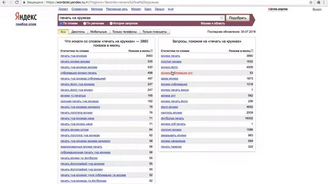Open the 'Деньги' top menu link
This screenshot has width=328, height=184.
[x=159, y=9]
